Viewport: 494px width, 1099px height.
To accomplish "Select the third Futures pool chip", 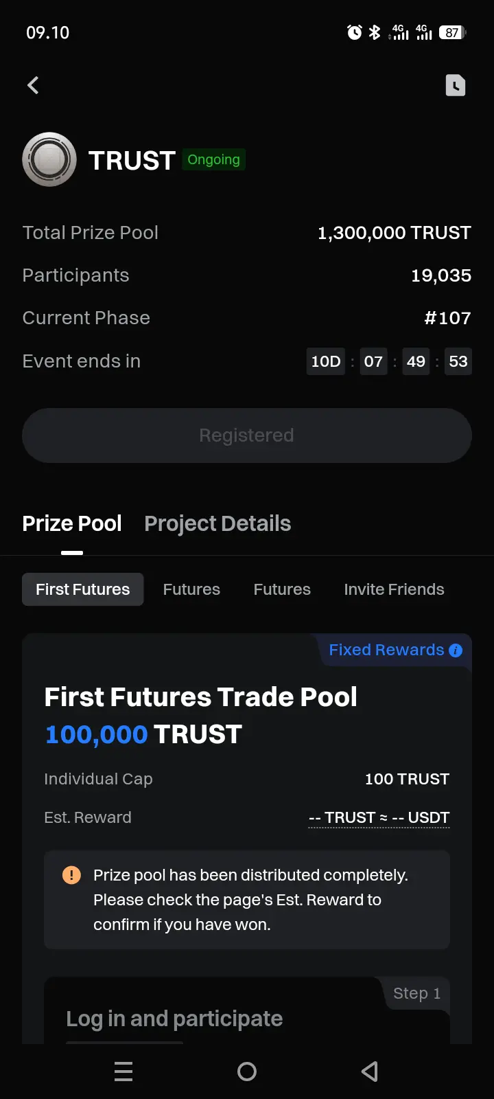I will point(282,589).
